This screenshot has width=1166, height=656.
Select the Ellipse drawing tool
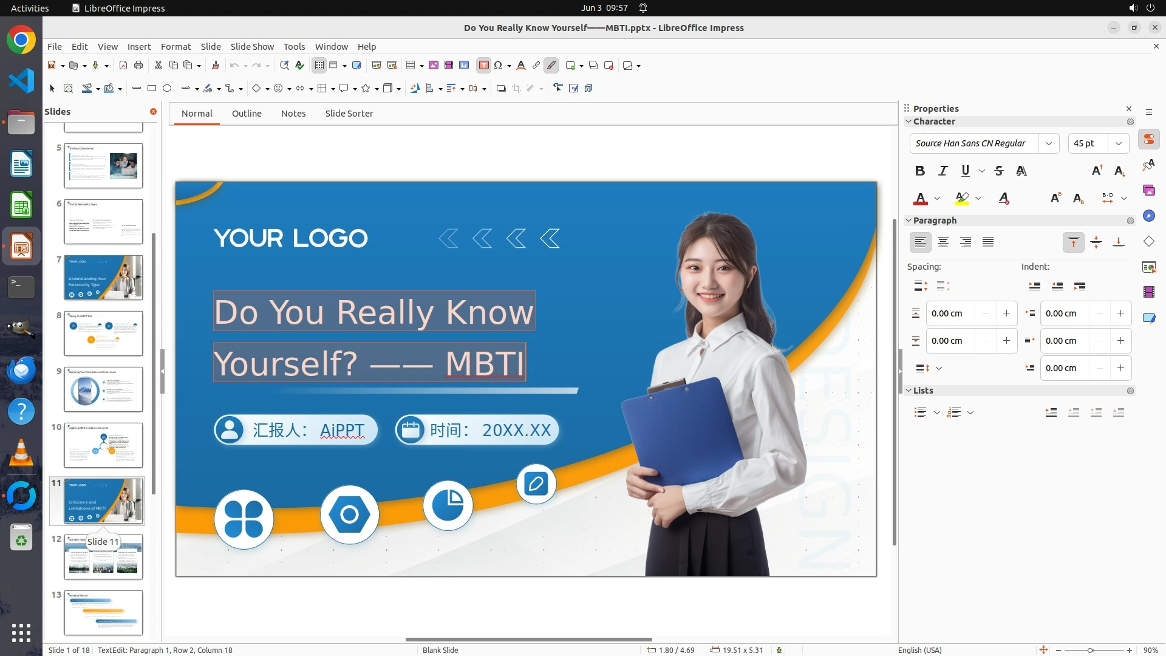167,89
